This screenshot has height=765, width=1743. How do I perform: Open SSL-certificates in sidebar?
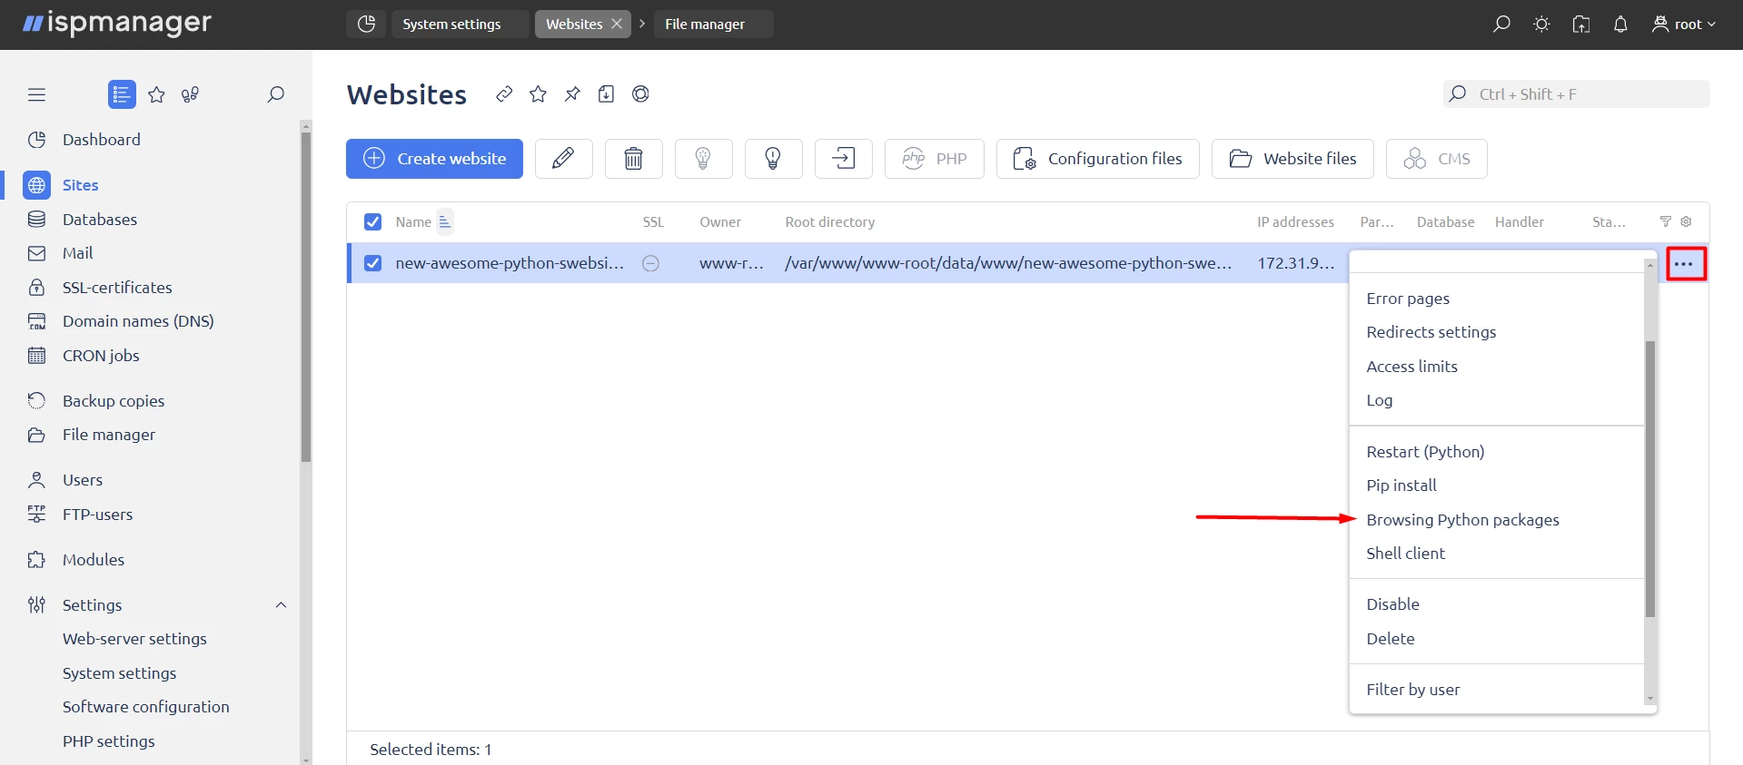[116, 288]
